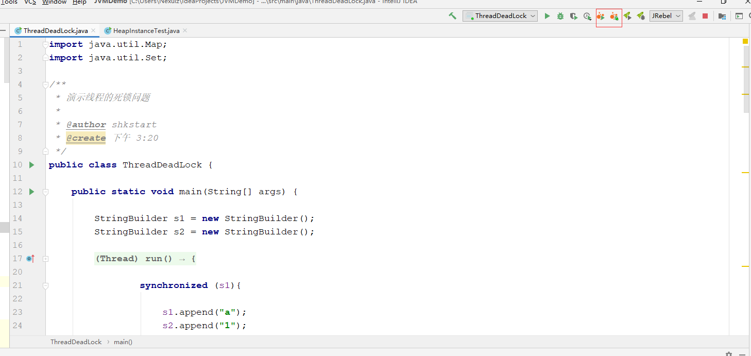Click run gutter arrow beside main method
The height and width of the screenshot is (356, 751).
point(31,192)
